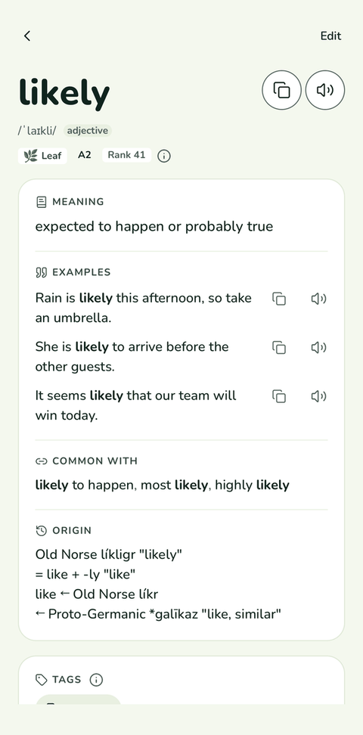This screenshot has height=735, width=363.
Task: Open the info icon beside Rank 41
Action: (x=163, y=156)
